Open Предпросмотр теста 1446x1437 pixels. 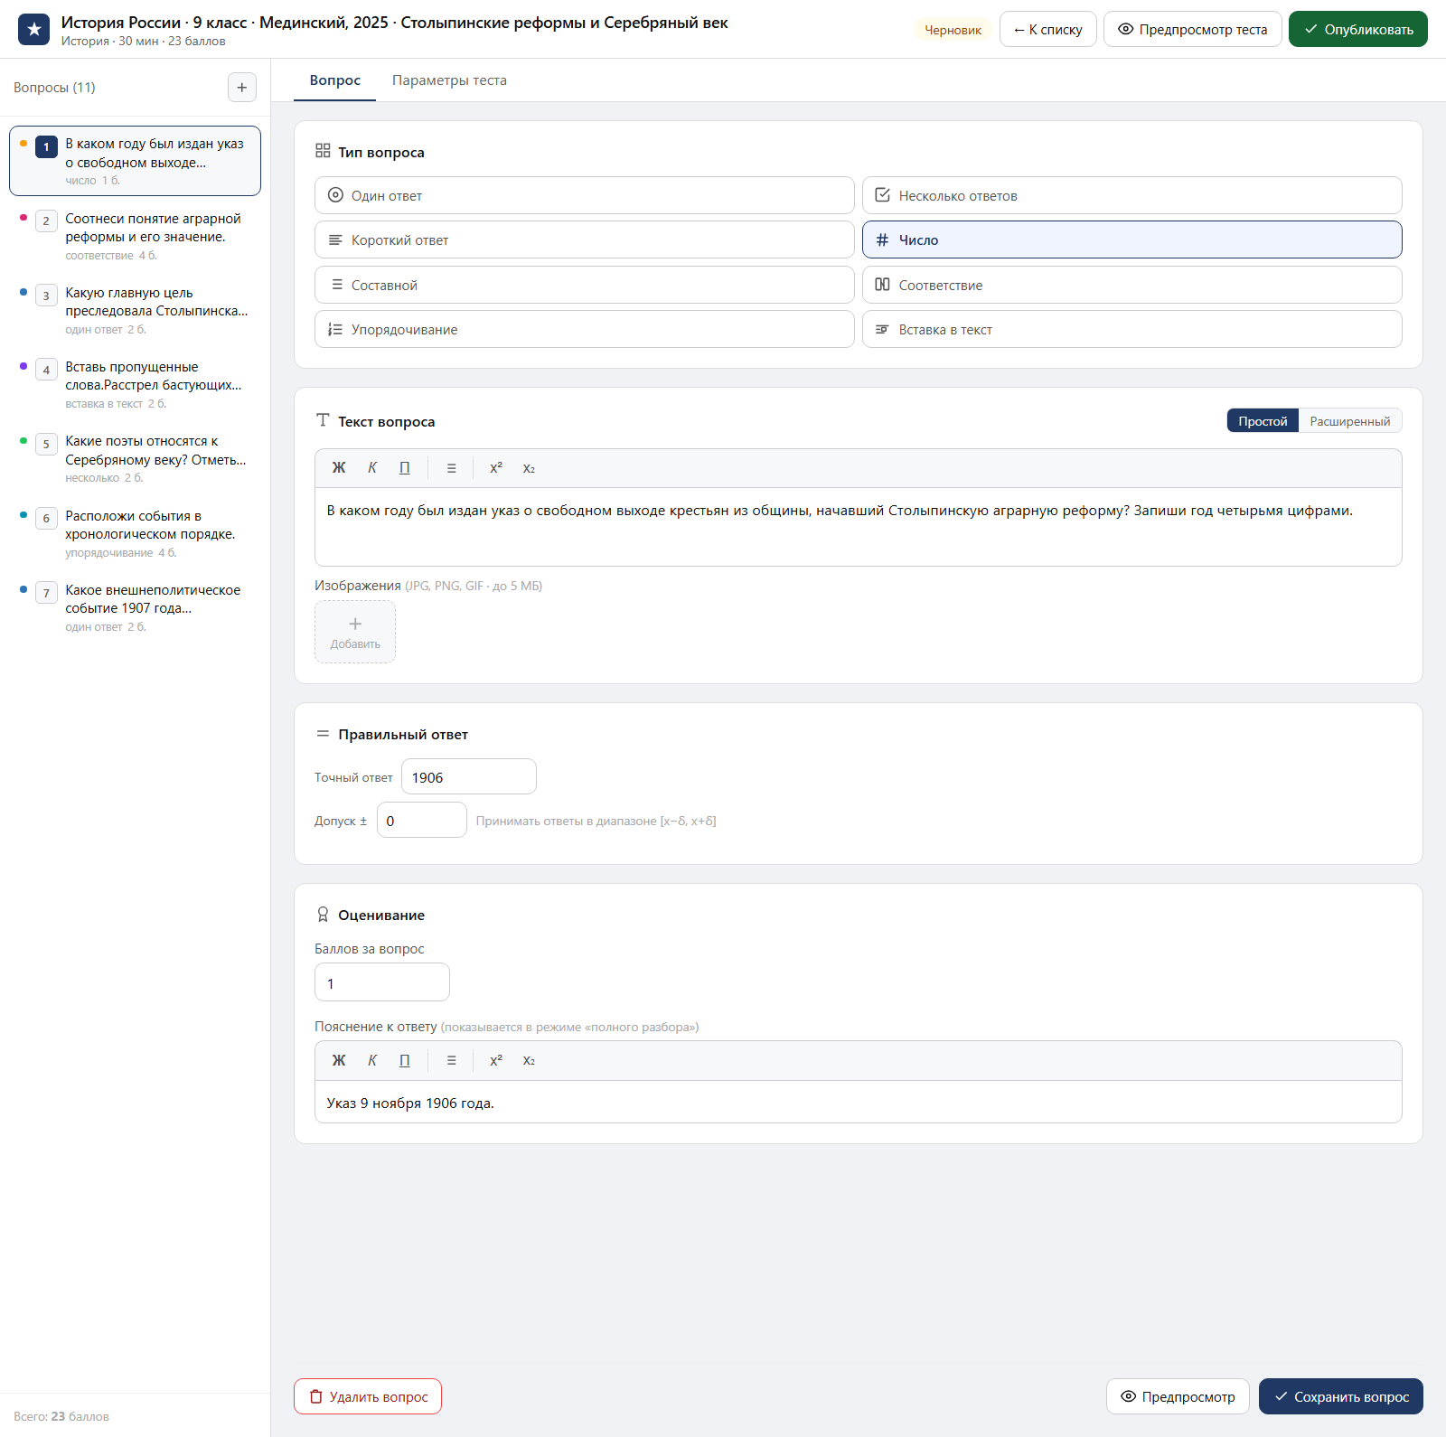coord(1192,29)
